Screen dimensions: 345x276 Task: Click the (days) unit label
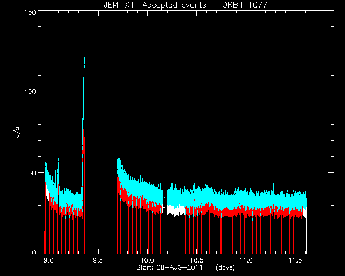(x=225, y=267)
